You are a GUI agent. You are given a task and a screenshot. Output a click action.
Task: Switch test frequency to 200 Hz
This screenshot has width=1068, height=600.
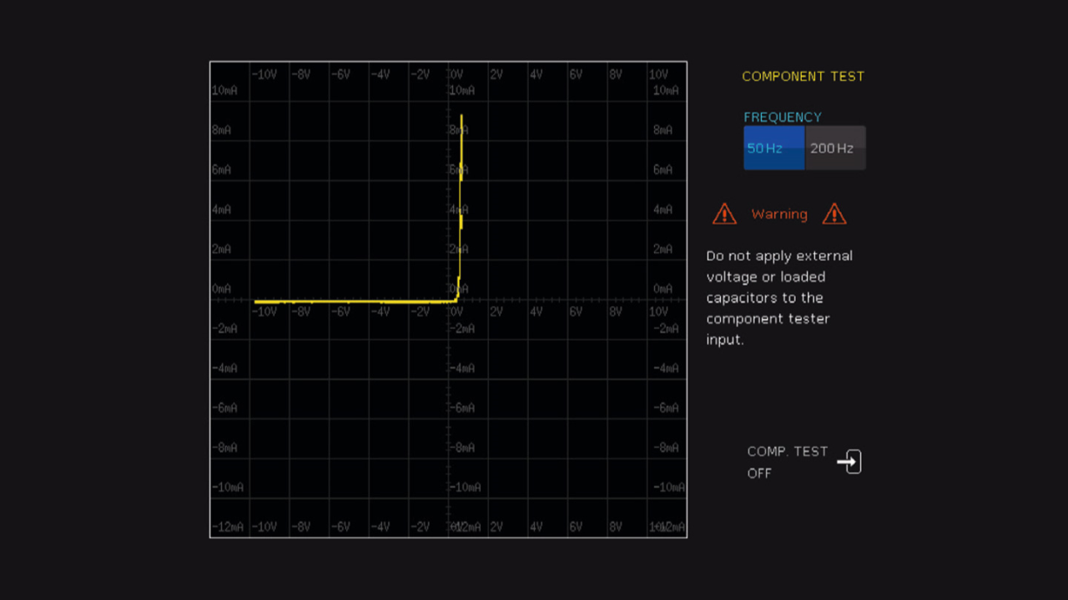(x=834, y=148)
